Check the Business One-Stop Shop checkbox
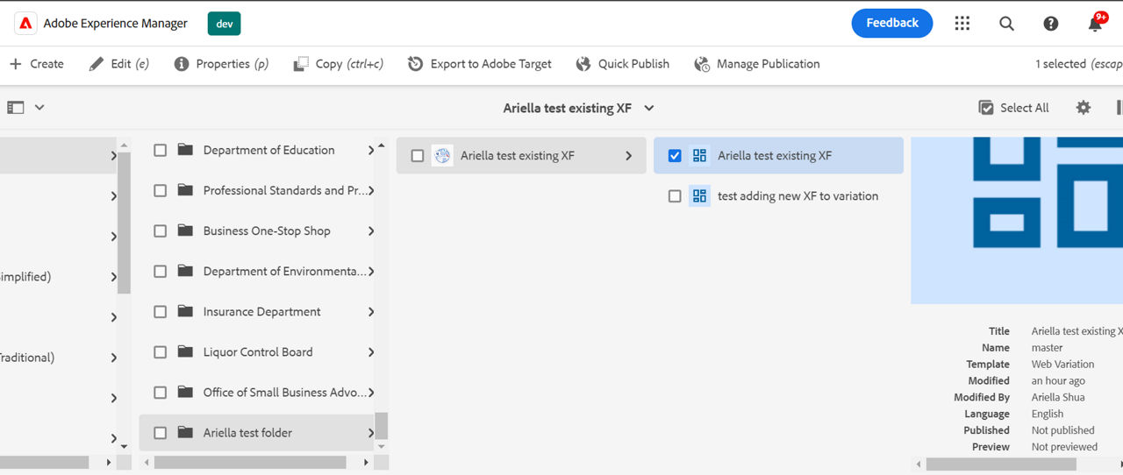Screen dimensions: 1123x475 coord(161,231)
